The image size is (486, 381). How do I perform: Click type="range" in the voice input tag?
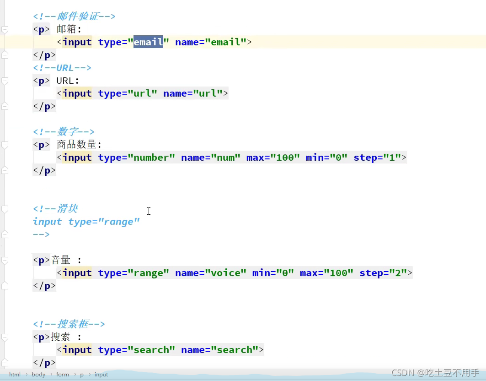click(x=134, y=273)
